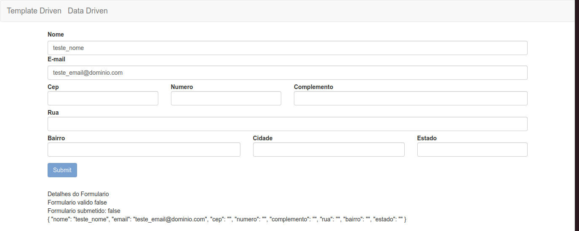Click the Formulario valido false text

(77, 202)
